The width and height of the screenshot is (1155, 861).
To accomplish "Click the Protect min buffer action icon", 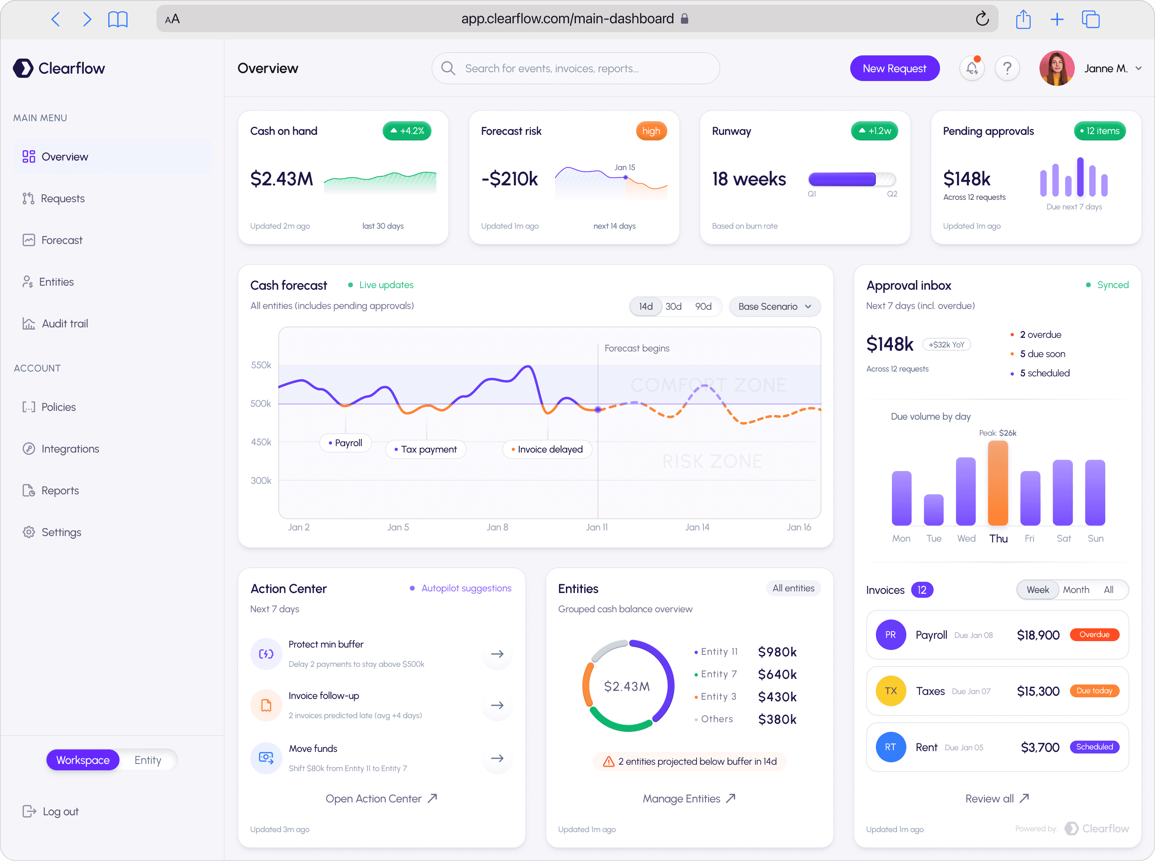I will [266, 654].
